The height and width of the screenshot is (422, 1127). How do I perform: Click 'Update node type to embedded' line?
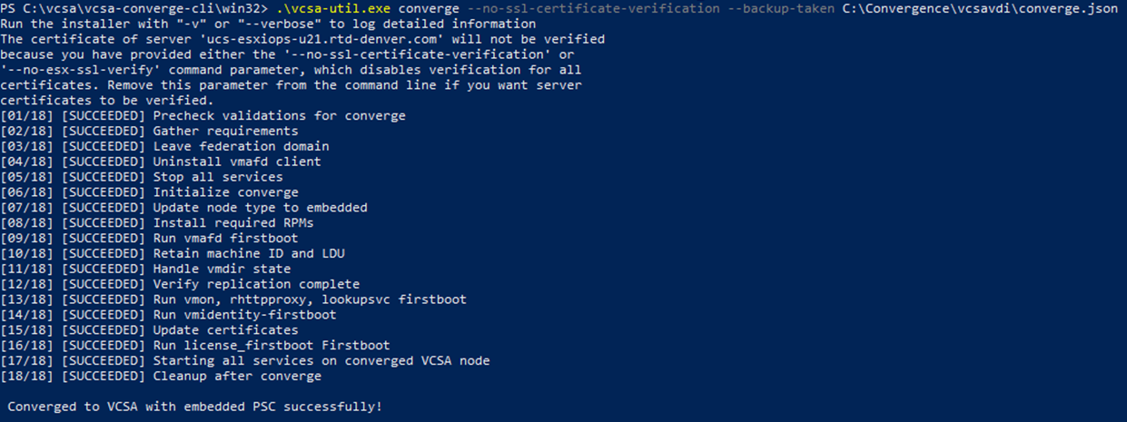[x=260, y=208]
